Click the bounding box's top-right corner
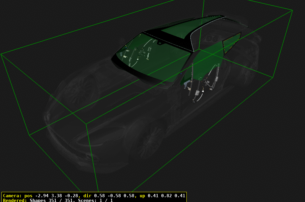The height and width of the screenshot is (202, 305). tap(292, 10)
